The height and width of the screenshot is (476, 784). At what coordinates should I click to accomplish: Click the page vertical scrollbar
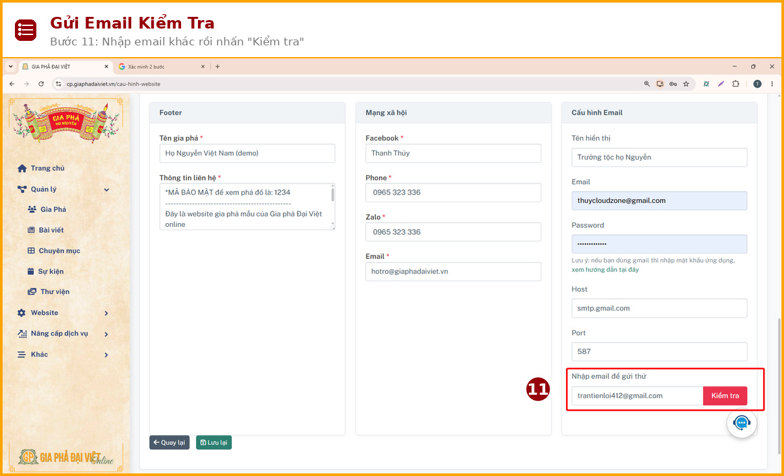[x=779, y=386]
